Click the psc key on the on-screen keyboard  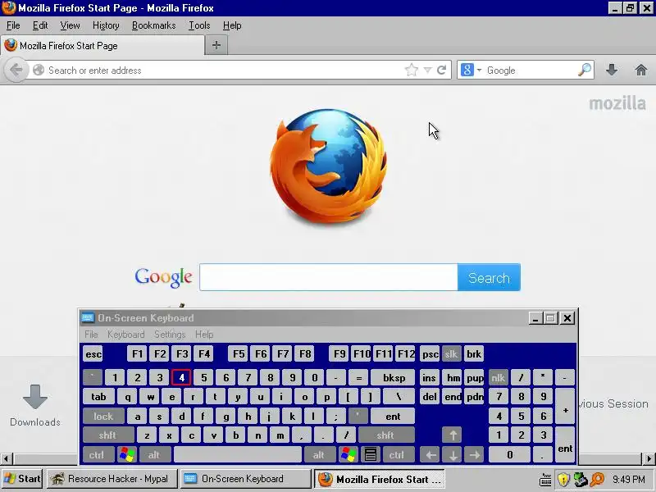[430, 354]
